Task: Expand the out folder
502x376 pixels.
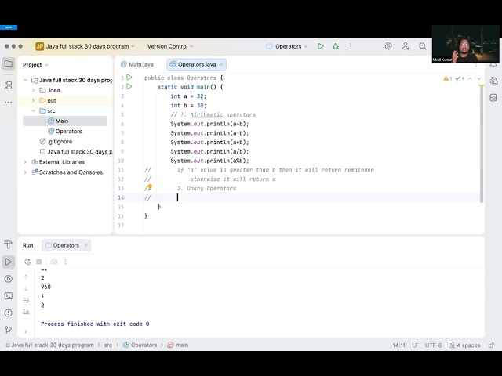Action: point(33,101)
